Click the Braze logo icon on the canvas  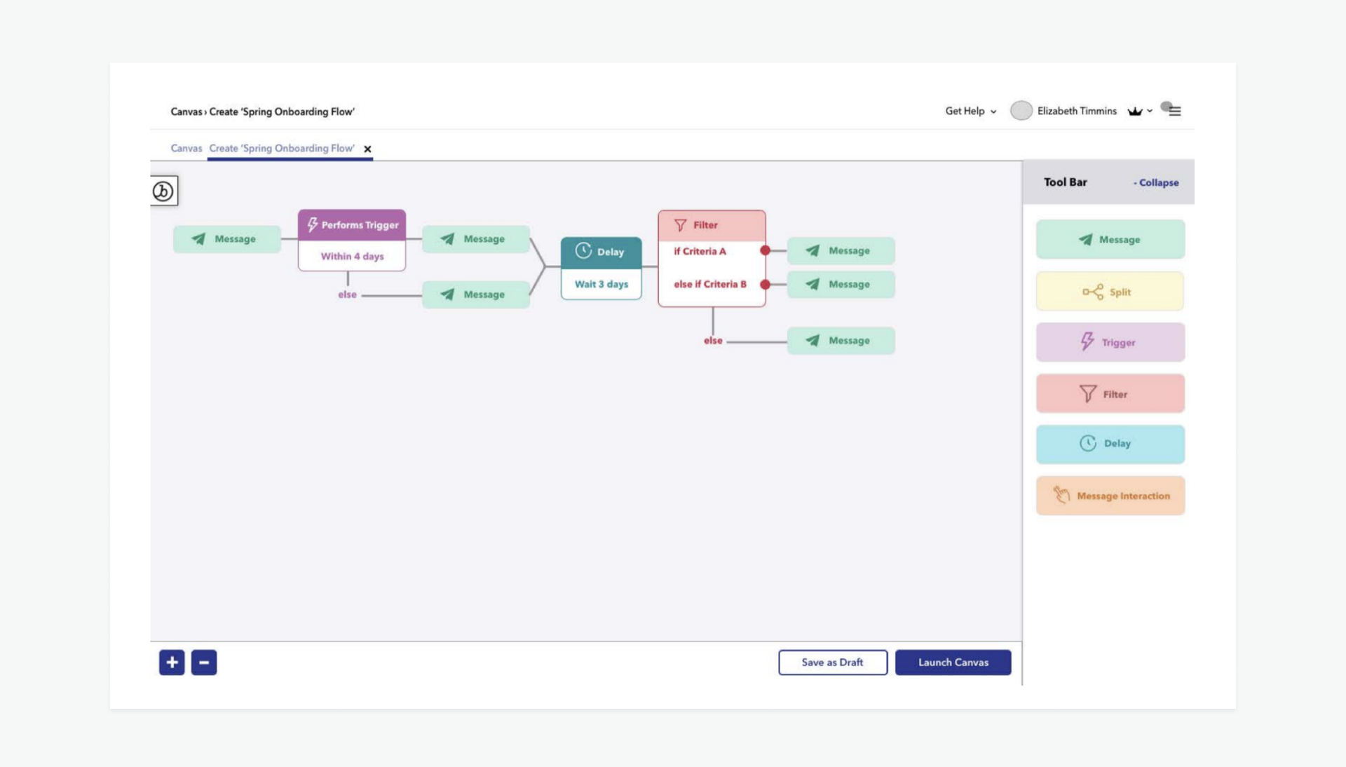point(163,190)
